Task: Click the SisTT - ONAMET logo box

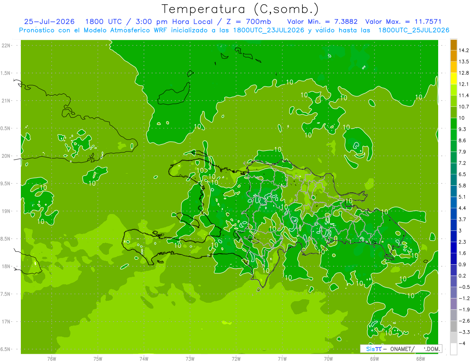Action: tap(400, 349)
